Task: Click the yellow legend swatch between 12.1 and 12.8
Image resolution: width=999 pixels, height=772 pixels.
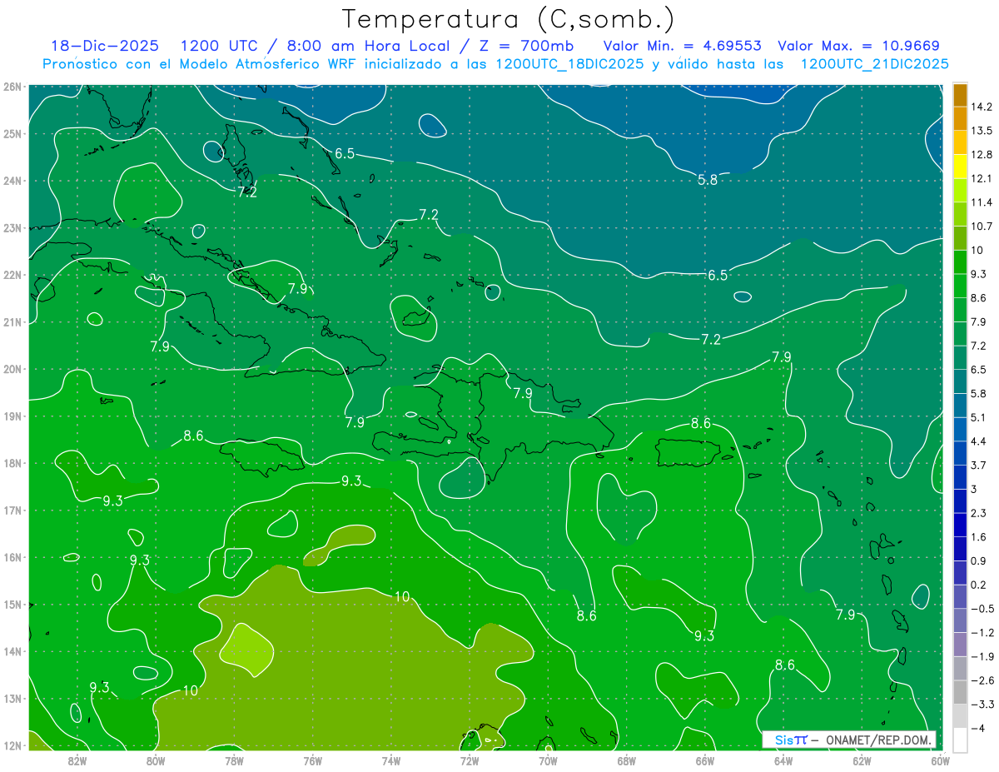Action: 960,167
